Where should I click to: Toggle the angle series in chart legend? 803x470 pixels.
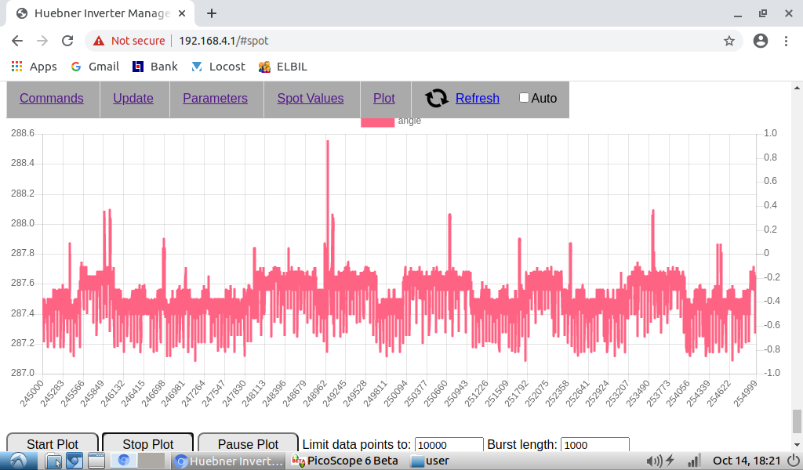tap(377, 121)
